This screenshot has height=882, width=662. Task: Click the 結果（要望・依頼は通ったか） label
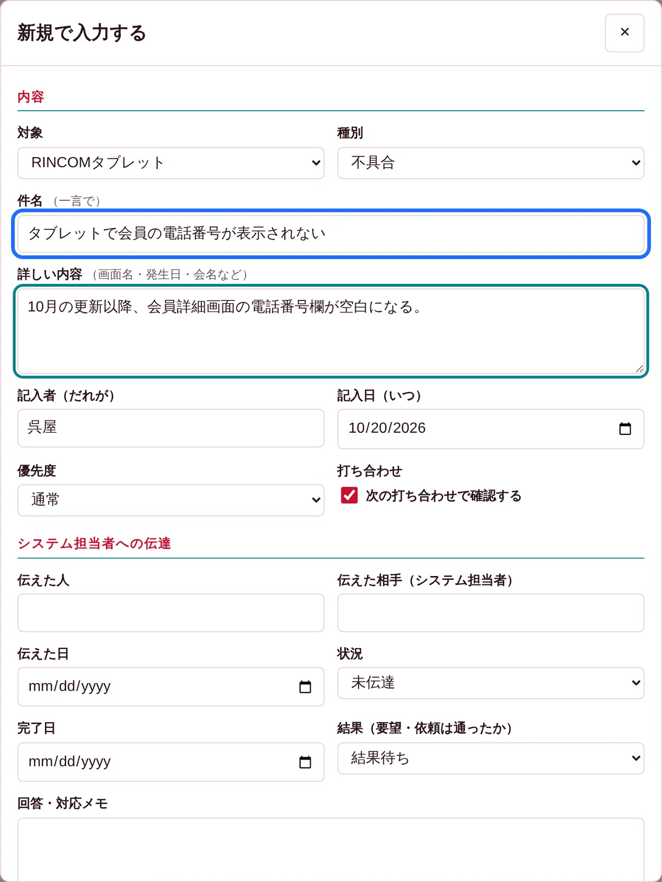pyautogui.click(x=425, y=728)
